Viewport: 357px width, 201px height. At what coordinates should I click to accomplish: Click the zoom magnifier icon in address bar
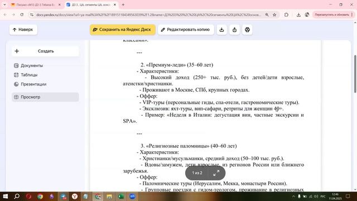[267, 15]
